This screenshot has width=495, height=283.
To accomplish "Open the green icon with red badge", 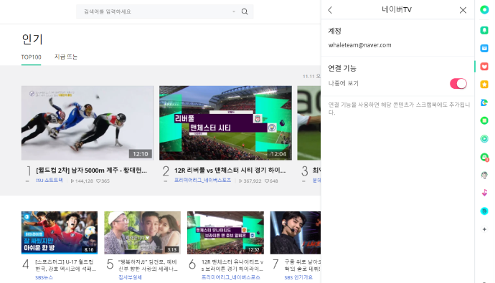I will tap(484, 157).
